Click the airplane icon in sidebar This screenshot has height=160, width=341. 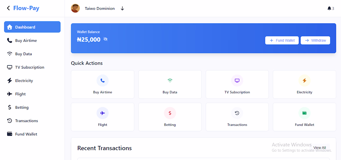pos(10,94)
